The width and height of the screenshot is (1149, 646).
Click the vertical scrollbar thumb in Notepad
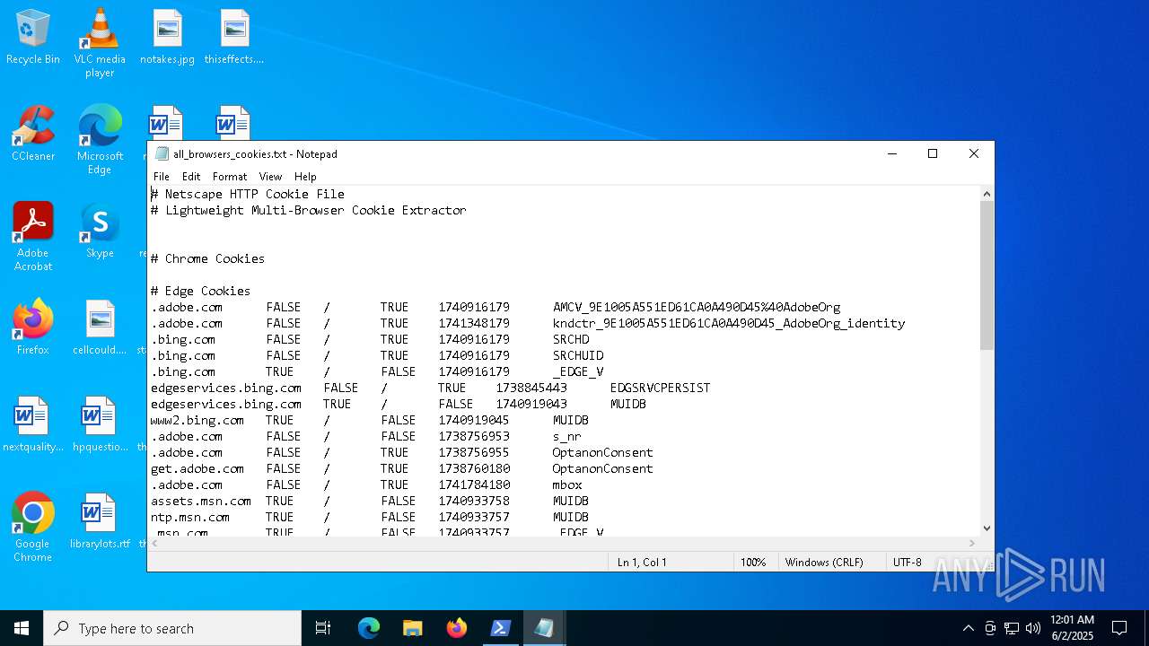pyautogui.click(x=987, y=275)
